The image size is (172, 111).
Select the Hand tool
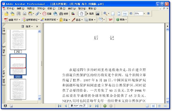(81, 14)
